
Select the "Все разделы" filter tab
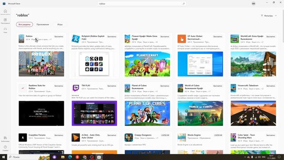[24, 24]
